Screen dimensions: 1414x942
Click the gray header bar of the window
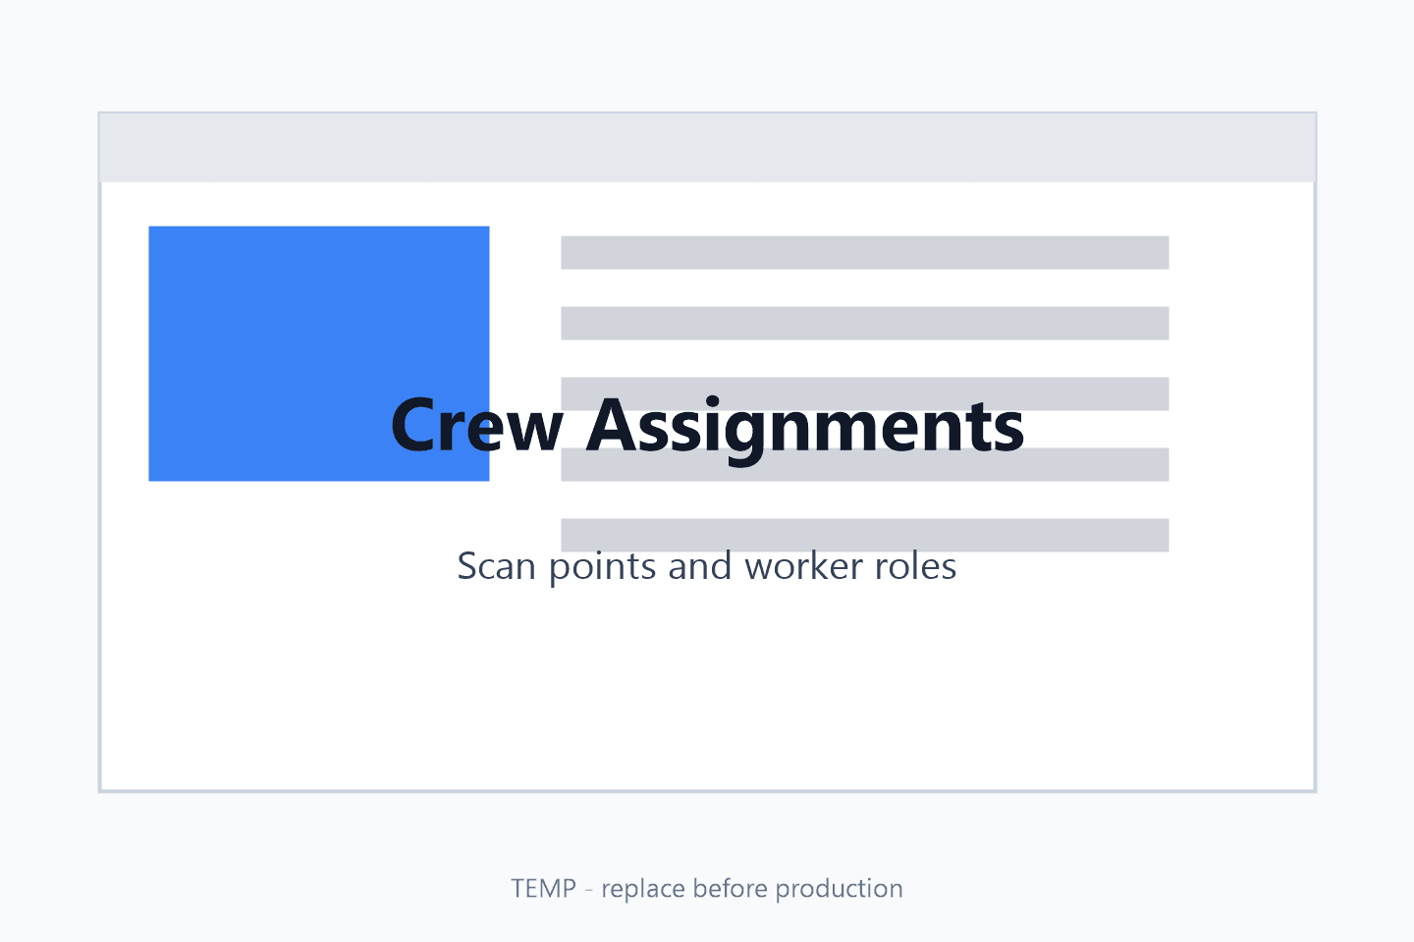(707, 147)
